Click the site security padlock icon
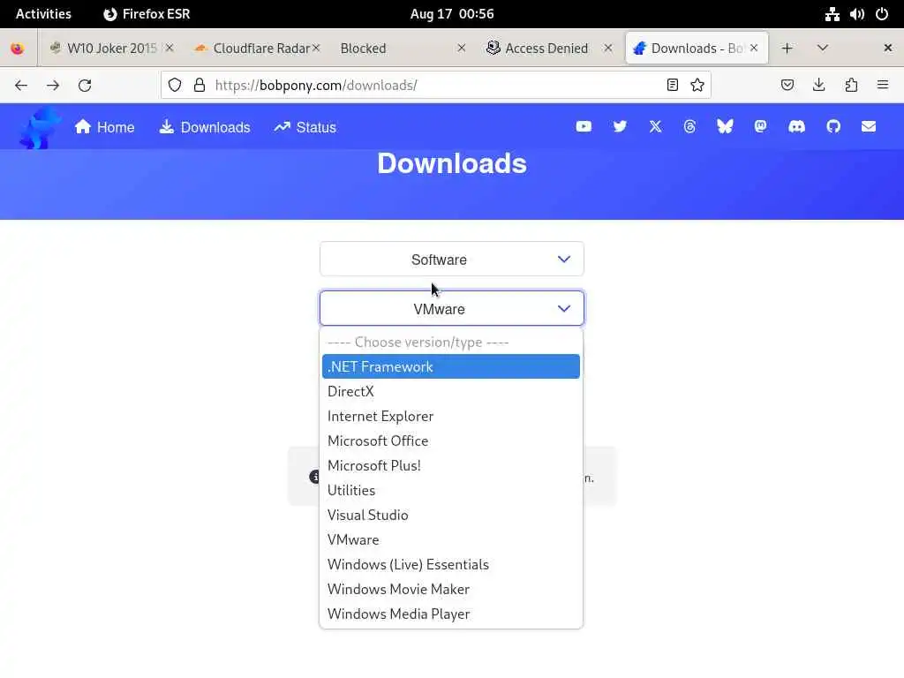 (200, 86)
